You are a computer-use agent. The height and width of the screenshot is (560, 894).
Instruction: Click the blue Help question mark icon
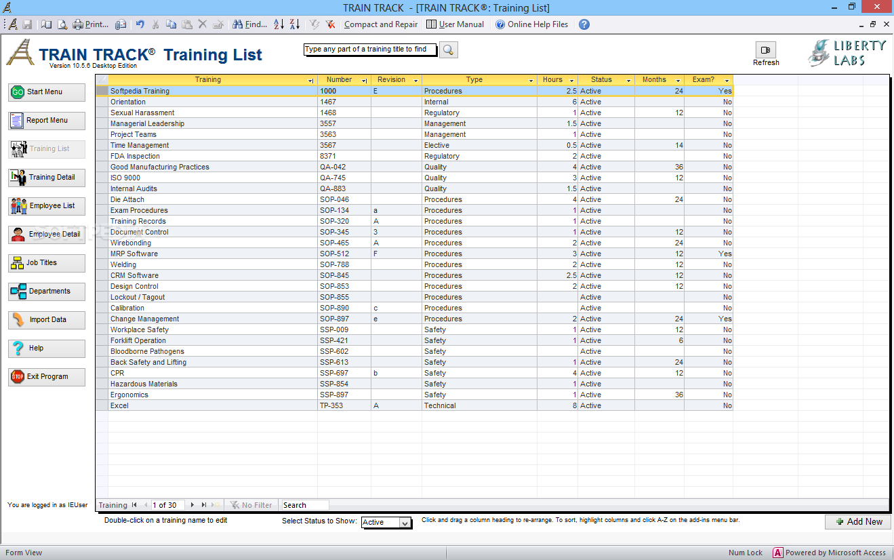[x=584, y=24]
